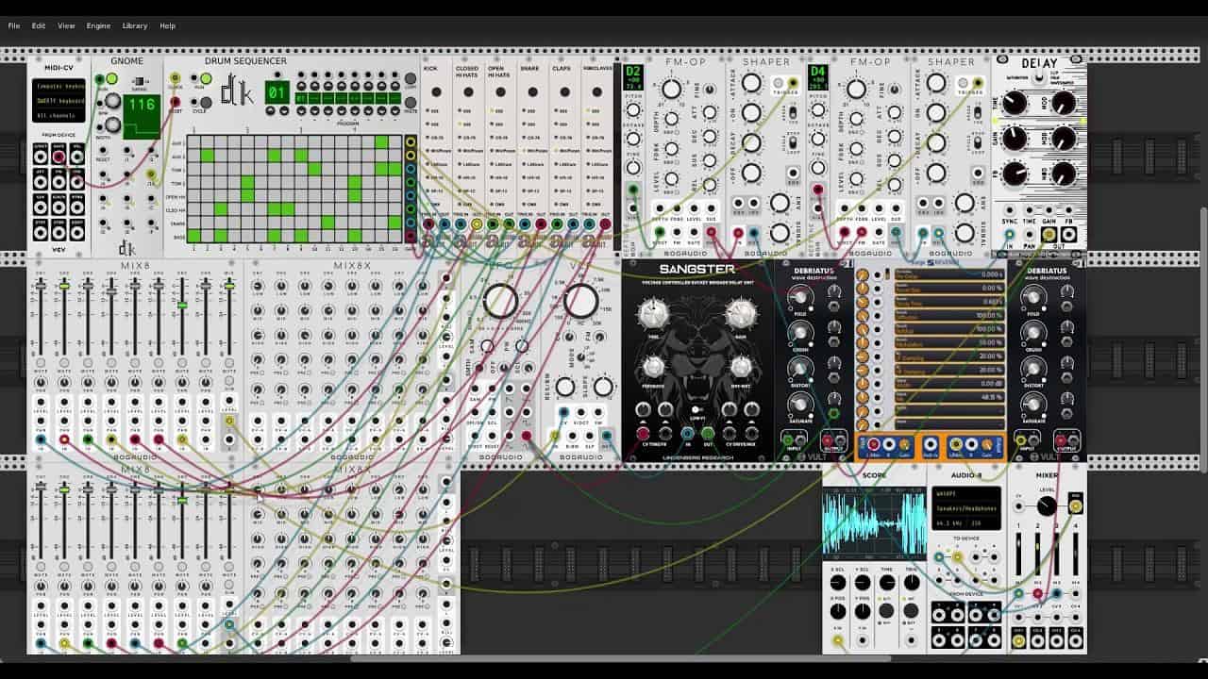This screenshot has width=1208, height=679.
Task: Open the Speakers/Headphones device selector on AUDIO-8
Action: click(x=967, y=509)
